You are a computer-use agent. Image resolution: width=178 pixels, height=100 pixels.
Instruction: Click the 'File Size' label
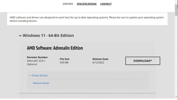pos(65,59)
